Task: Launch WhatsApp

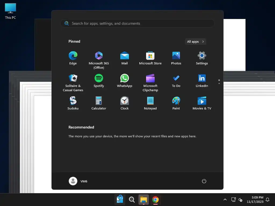Action: click(125, 81)
